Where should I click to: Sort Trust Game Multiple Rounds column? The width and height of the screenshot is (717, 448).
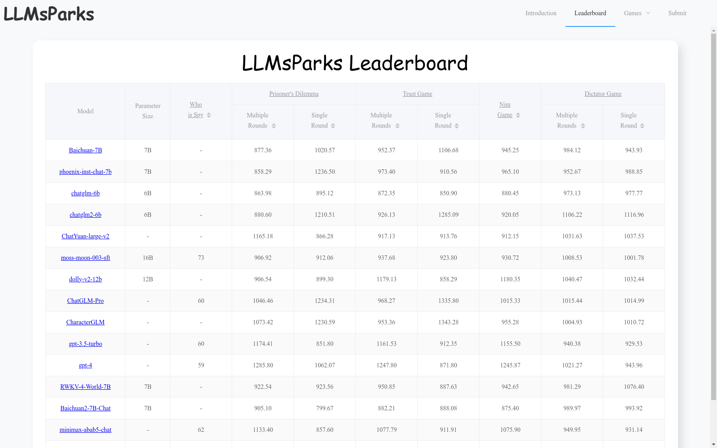(x=397, y=126)
